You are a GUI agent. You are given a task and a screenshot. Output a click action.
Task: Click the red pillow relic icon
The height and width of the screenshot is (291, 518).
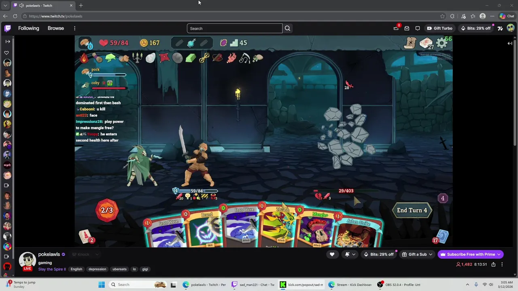tap(164, 58)
